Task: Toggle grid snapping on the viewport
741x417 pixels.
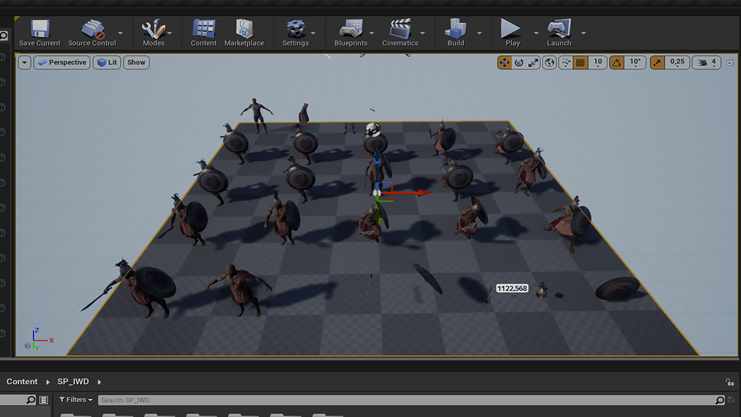Action: point(580,63)
